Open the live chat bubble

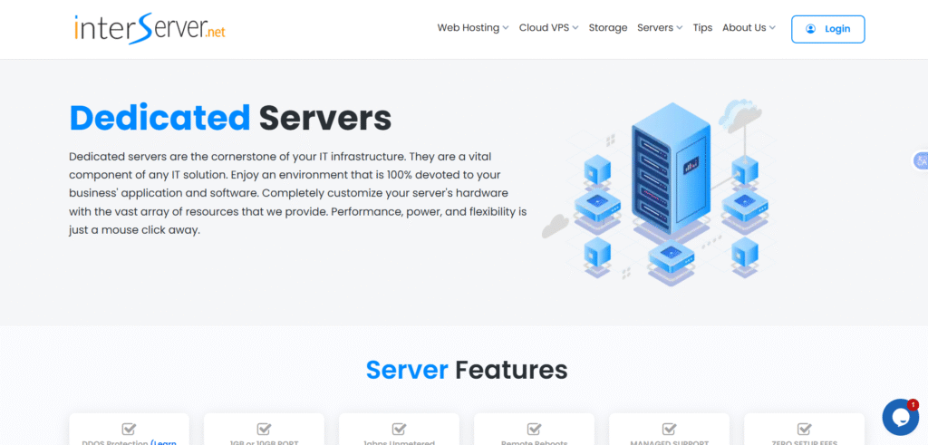(x=900, y=417)
